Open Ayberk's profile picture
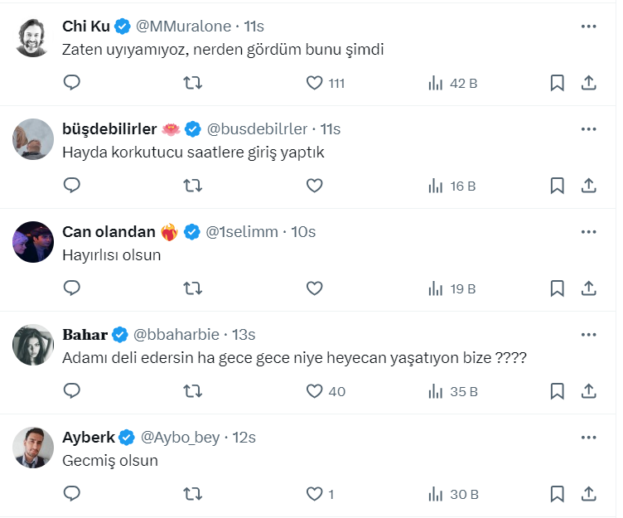Screen dimensions: 623x518 [x=33, y=448]
